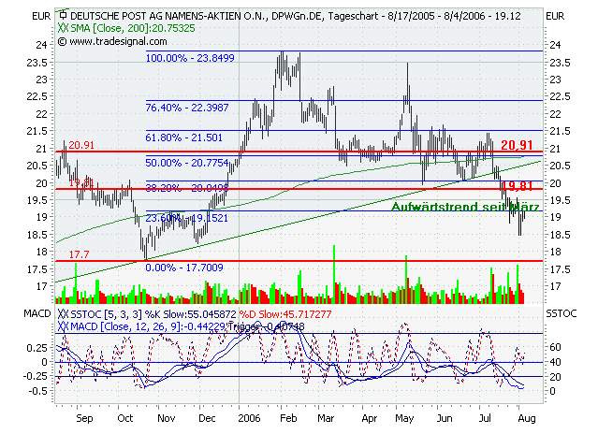
Task: Click the '50.00% - 20.7754' Fibonacci label
Action: (187, 163)
